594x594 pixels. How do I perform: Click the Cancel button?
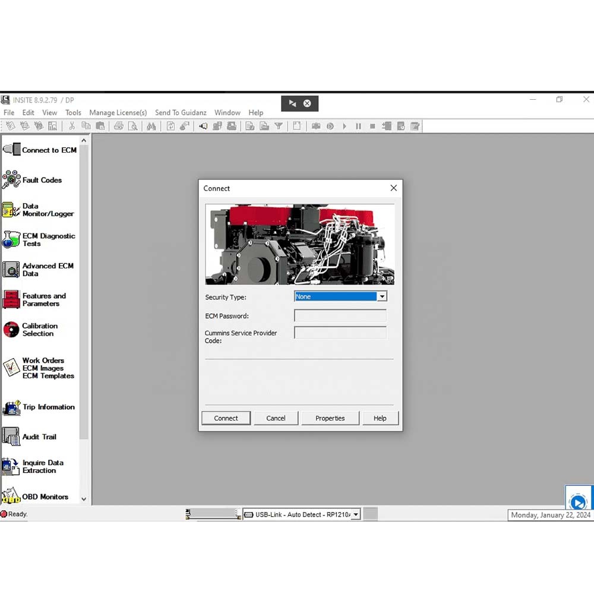click(276, 418)
